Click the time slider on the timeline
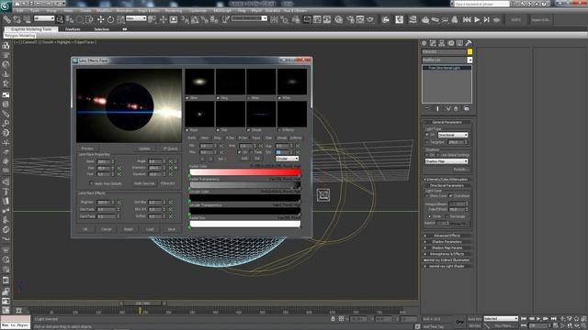The width and height of the screenshot is (588, 330). [x=143, y=303]
